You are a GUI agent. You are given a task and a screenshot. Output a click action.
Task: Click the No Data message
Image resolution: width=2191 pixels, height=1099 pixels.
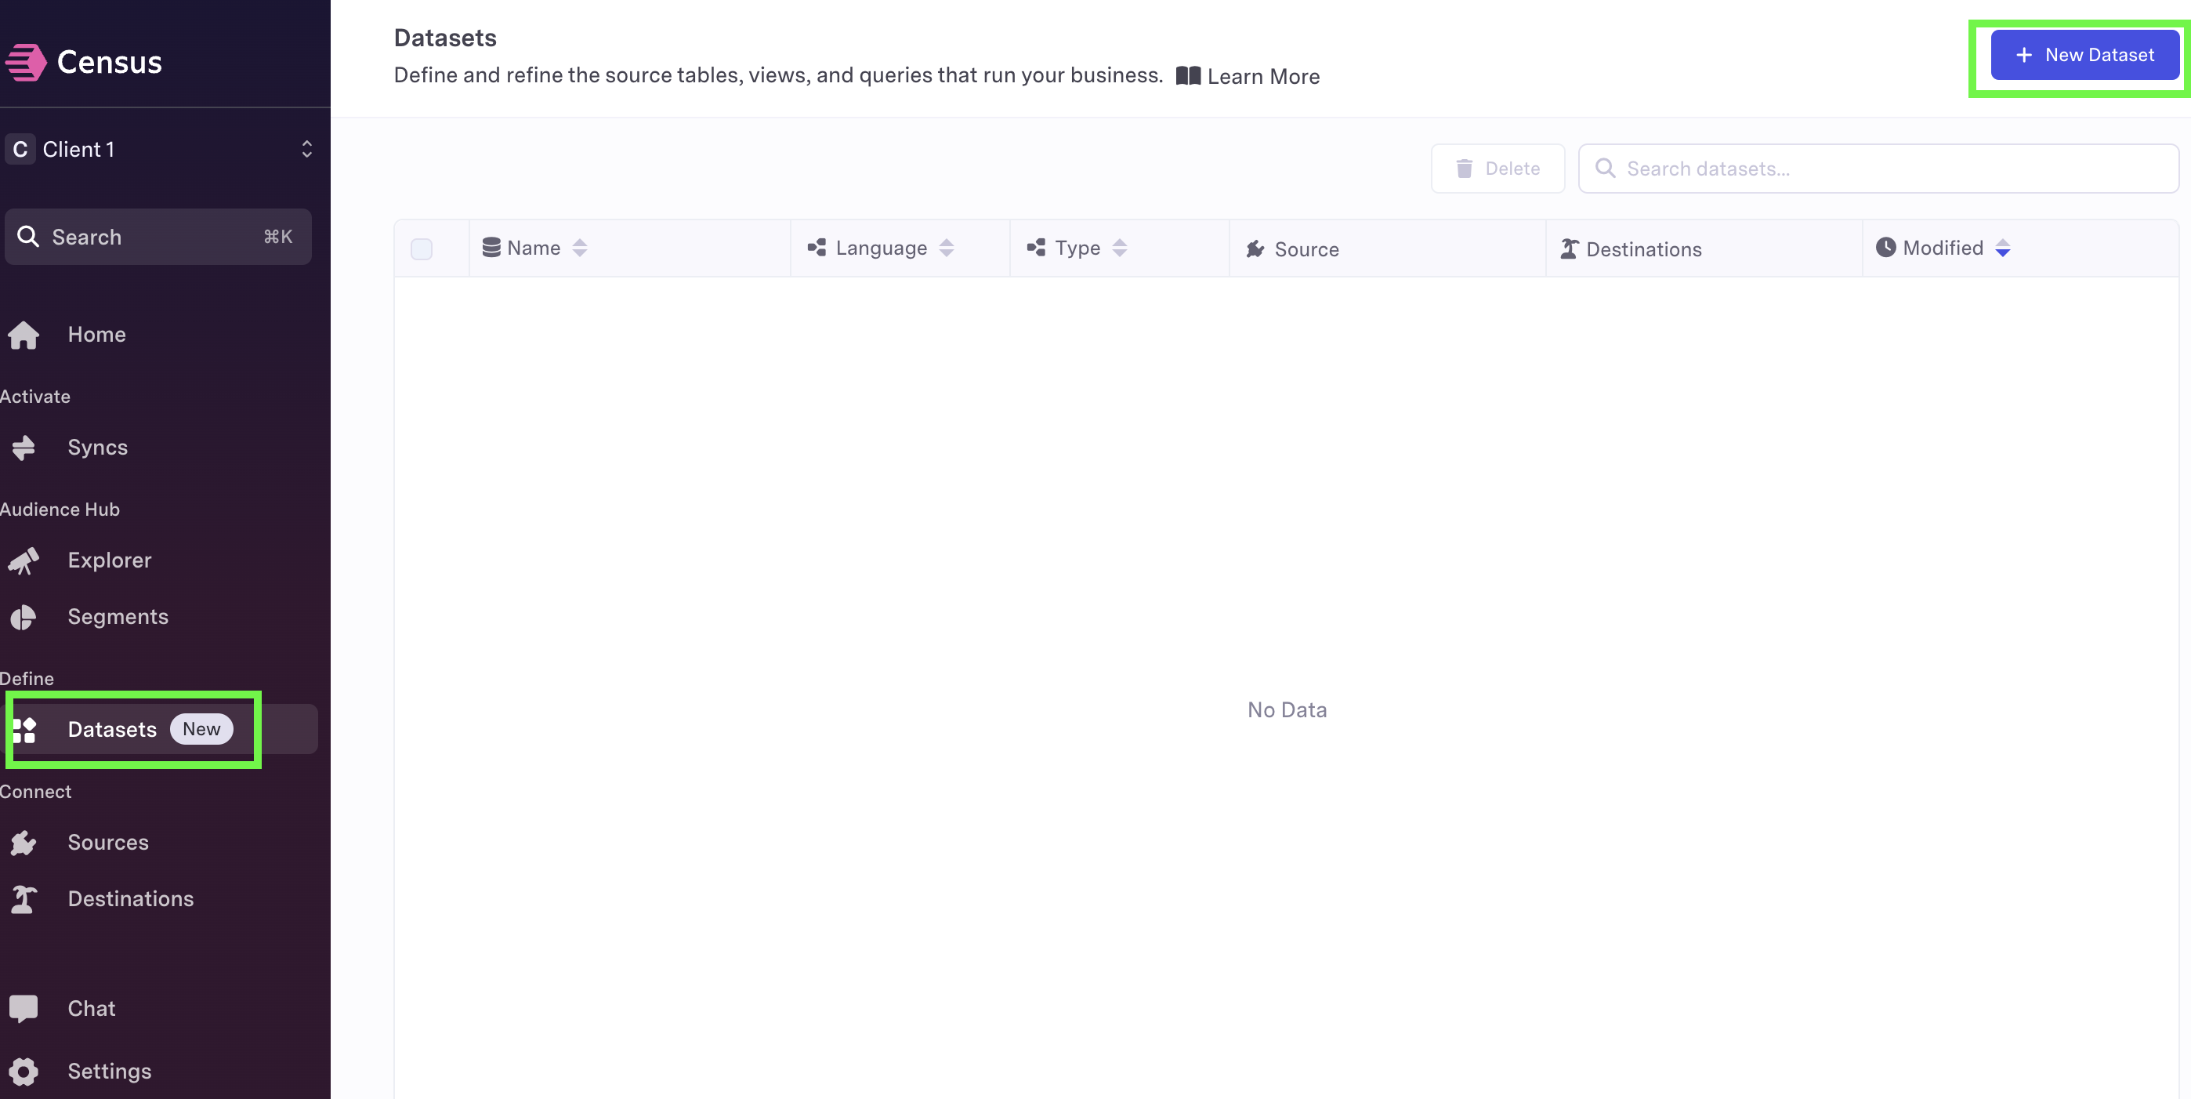(x=1287, y=709)
